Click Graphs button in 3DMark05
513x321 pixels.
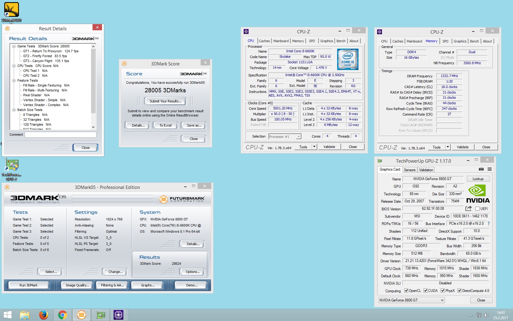pos(148,285)
